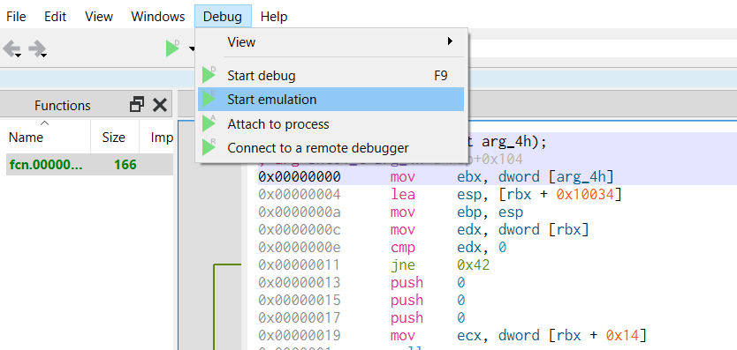
Task: Click the Start debug green play icon
Action: point(209,75)
